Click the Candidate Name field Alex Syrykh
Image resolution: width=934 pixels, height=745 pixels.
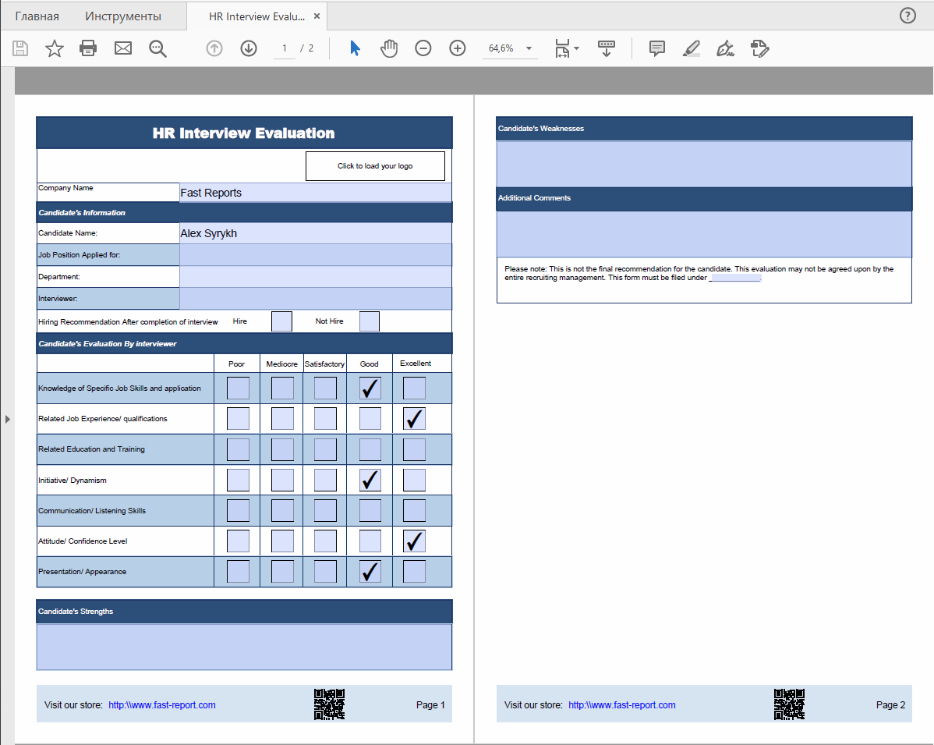click(x=316, y=233)
